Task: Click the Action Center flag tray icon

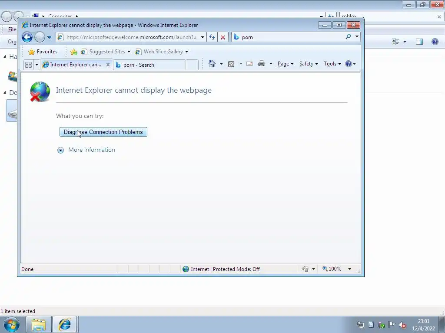Action: [392, 325]
